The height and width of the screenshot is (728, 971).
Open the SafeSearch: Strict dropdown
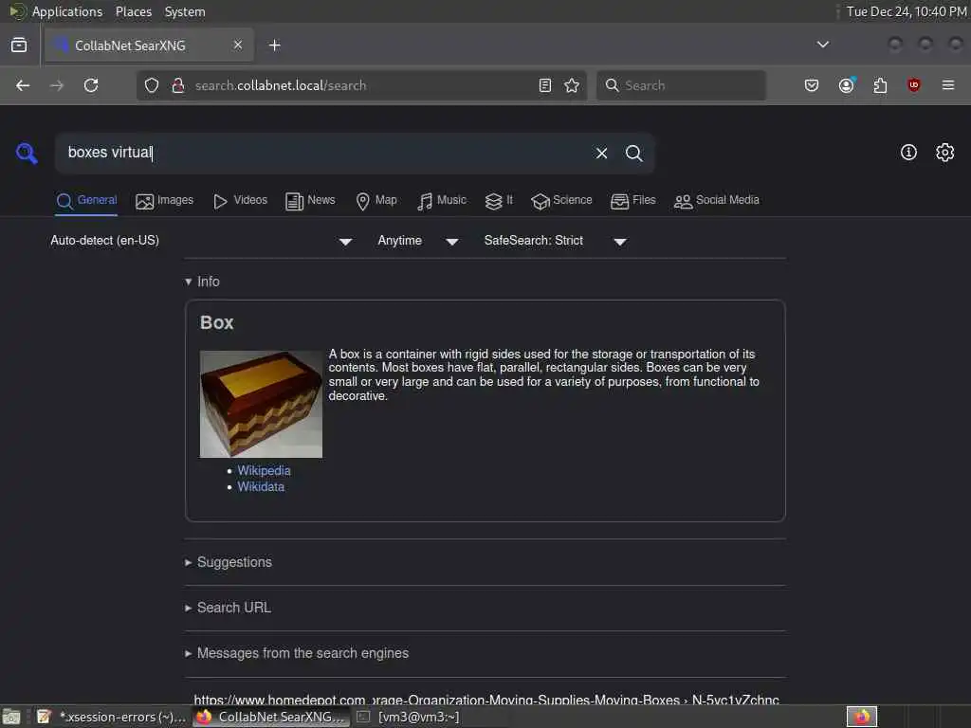pyautogui.click(x=556, y=241)
